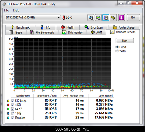145x132 pixels.
Task: Click the Exit button
Action: (133, 18)
